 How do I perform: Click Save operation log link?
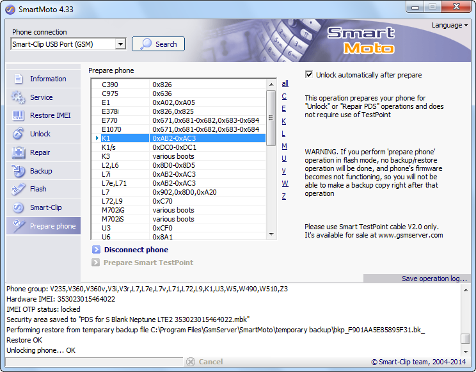434,279
